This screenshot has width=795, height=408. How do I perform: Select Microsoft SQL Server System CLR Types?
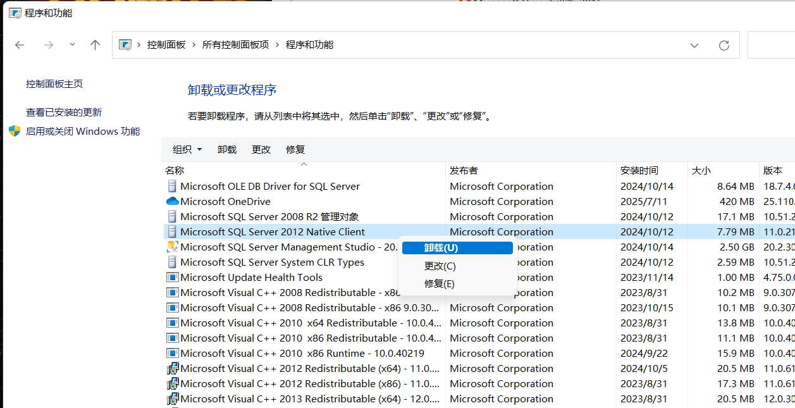[272, 262]
